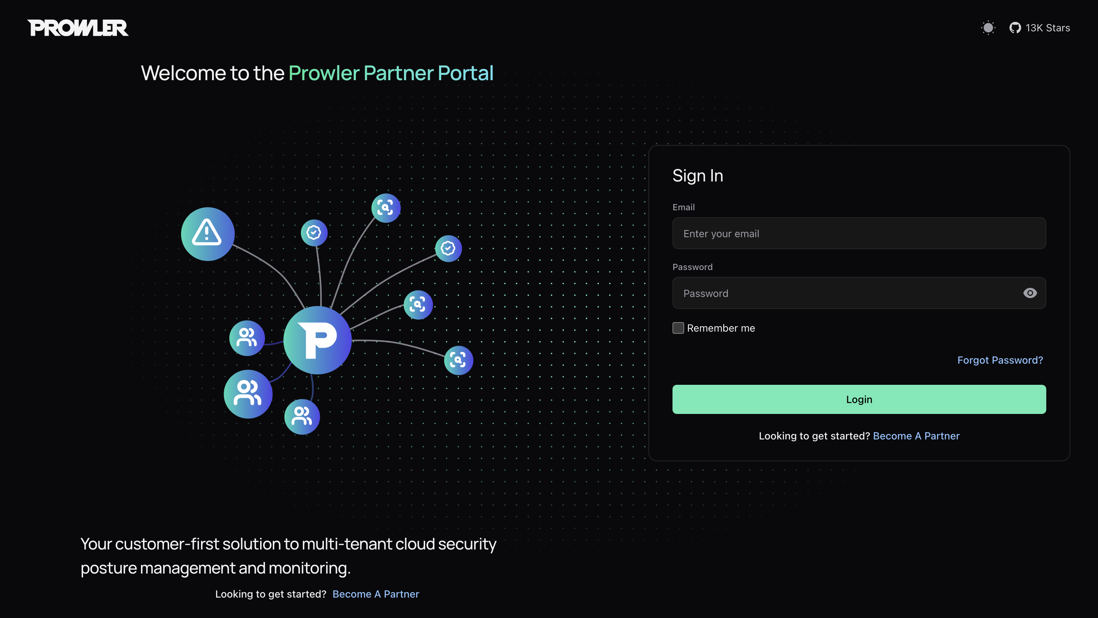Open Become A Partner link in Sign In card
This screenshot has height=618, width=1098.
click(x=916, y=436)
